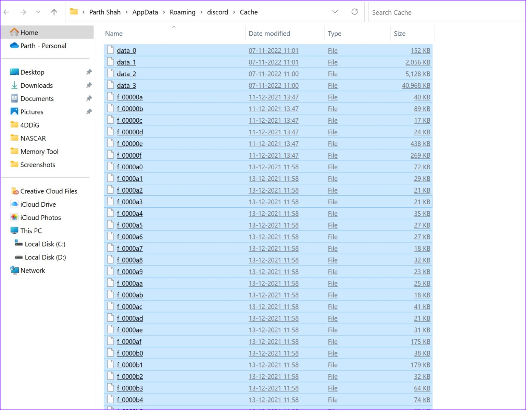The height and width of the screenshot is (410, 526).
Task: Open Creative Cloud Files from sidebar
Action: click(48, 191)
